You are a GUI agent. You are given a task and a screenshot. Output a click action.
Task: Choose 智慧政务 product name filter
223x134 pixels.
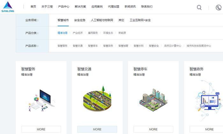pyautogui.click(x=108, y=46)
